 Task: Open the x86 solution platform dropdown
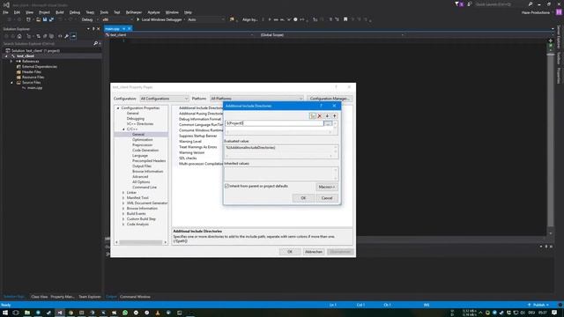coord(117,19)
